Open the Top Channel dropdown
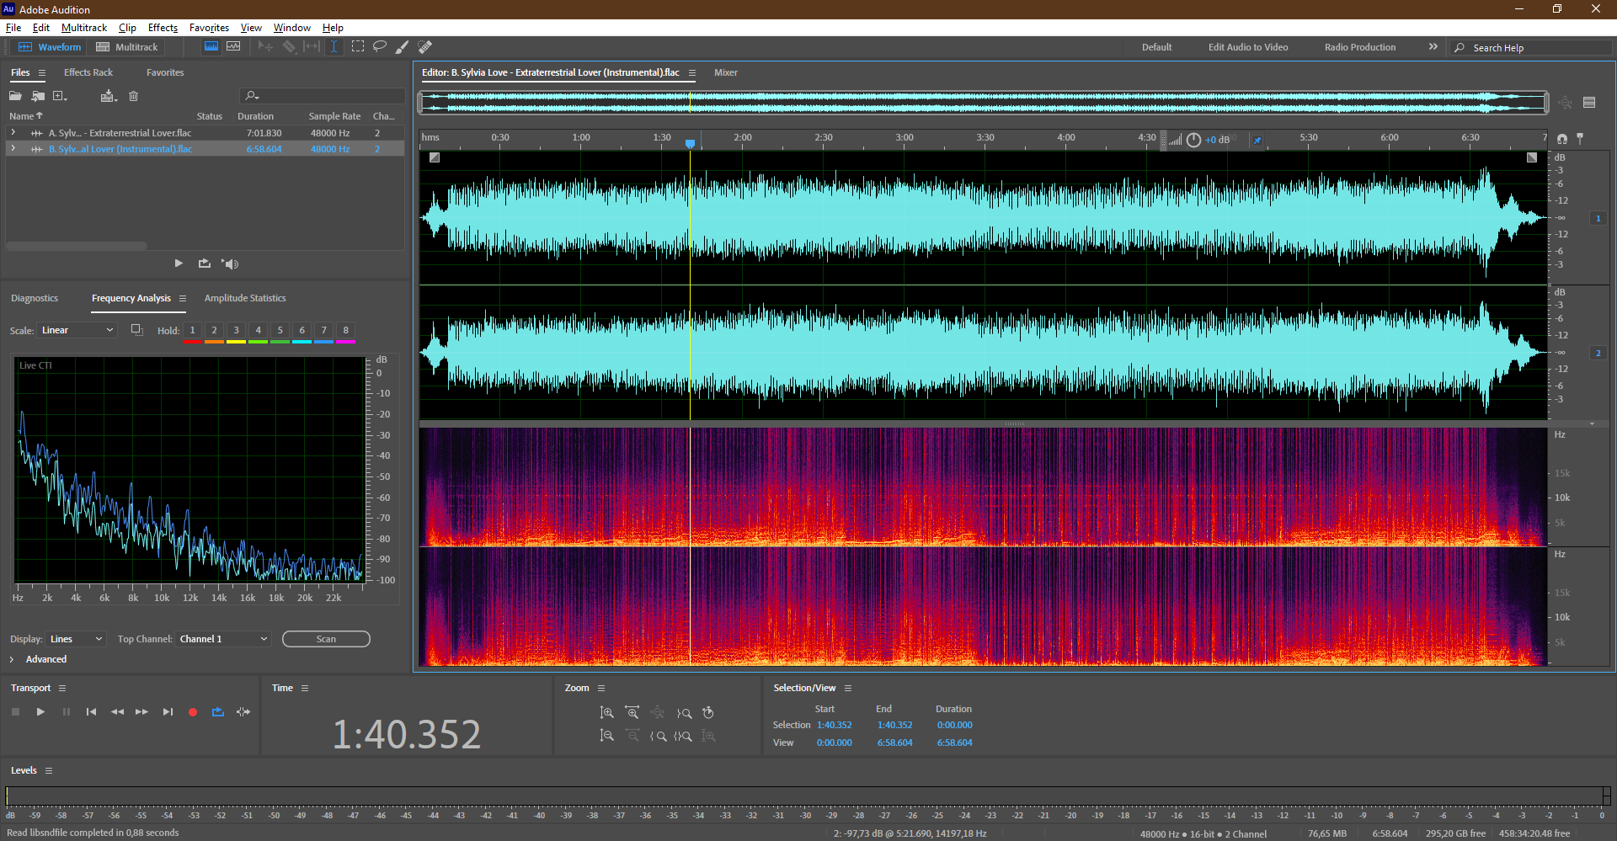 223,639
